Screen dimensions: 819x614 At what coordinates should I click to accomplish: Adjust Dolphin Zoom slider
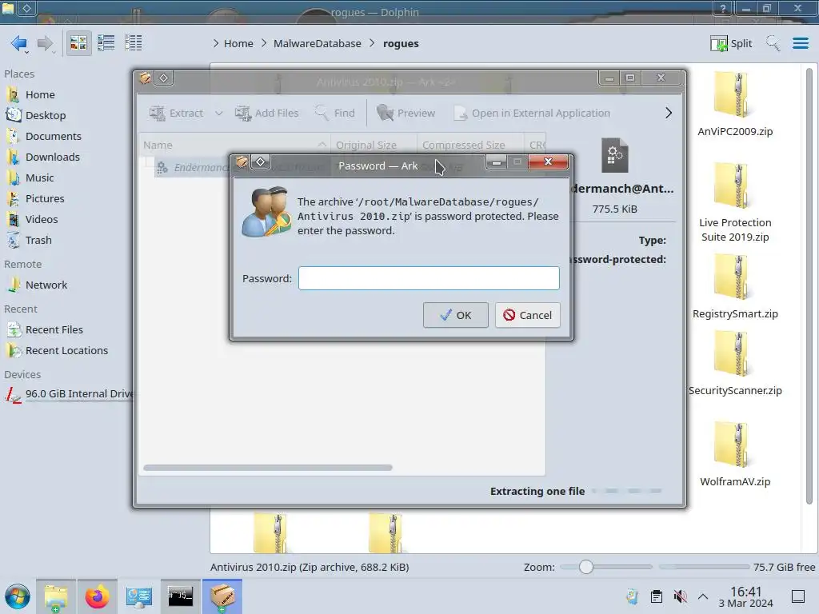(585, 567)
